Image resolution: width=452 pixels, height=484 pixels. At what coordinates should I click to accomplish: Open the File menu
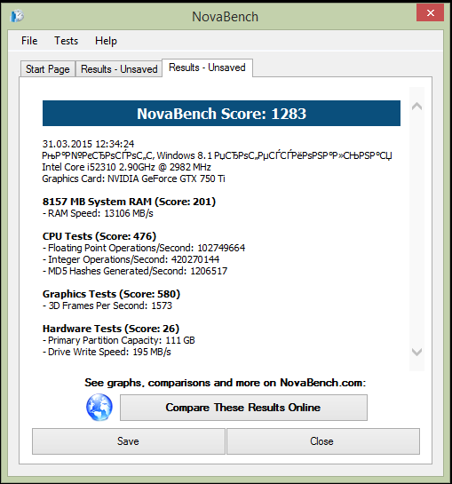pyautogui.click(x=29, y=41)
